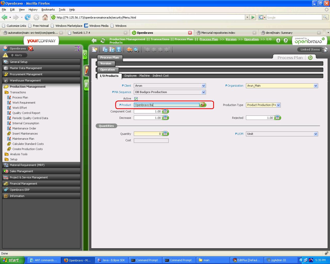Viewport: 330px width, 264px height.
Task: Open Maintenance Order in sidebar
Action: (24, 128)
